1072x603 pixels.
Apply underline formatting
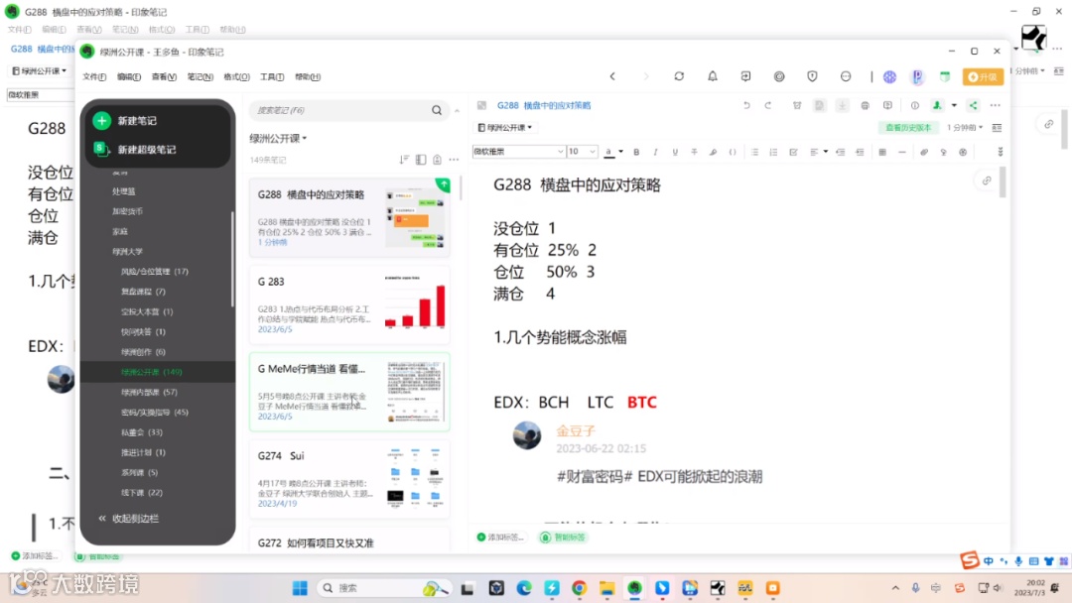[675, 152]
